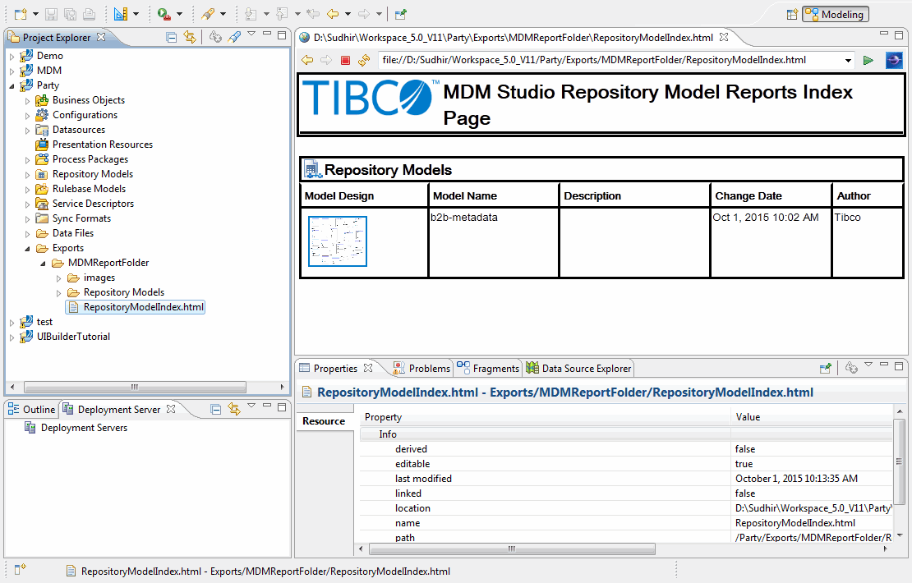Click the URL address field

tap(610, 60)
